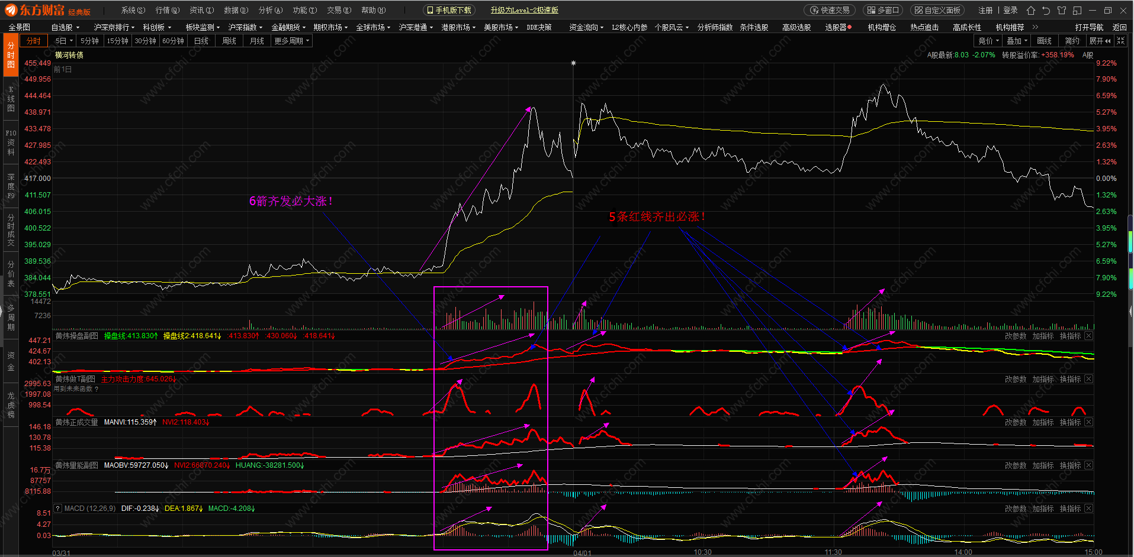This screenshot has height=557, width=1134.
Task: Open the 龙虎榜 sidebar tab
Action: 11,405
